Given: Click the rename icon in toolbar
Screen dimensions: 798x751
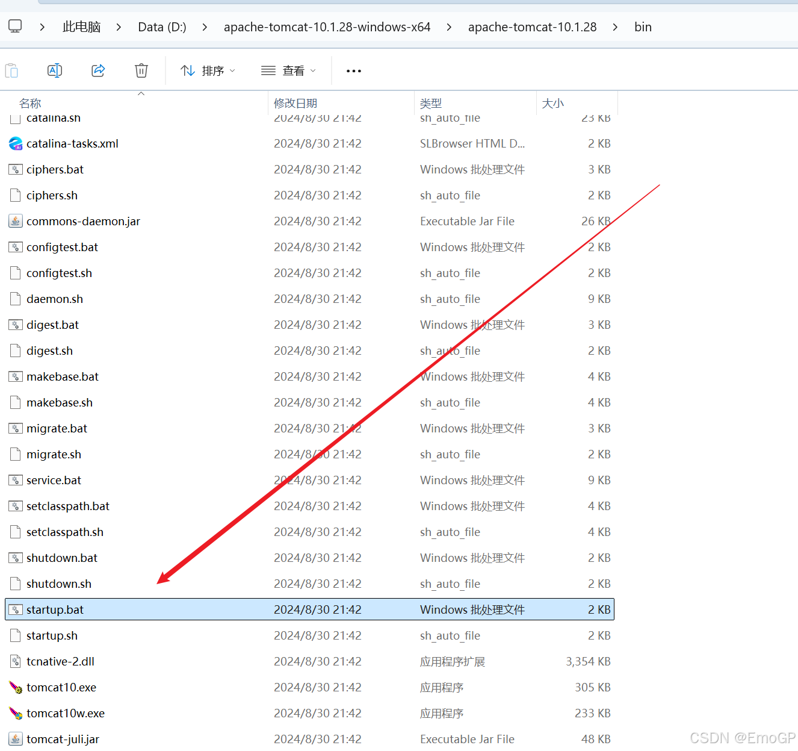Looking at the screenshot, I should (55, 70).
